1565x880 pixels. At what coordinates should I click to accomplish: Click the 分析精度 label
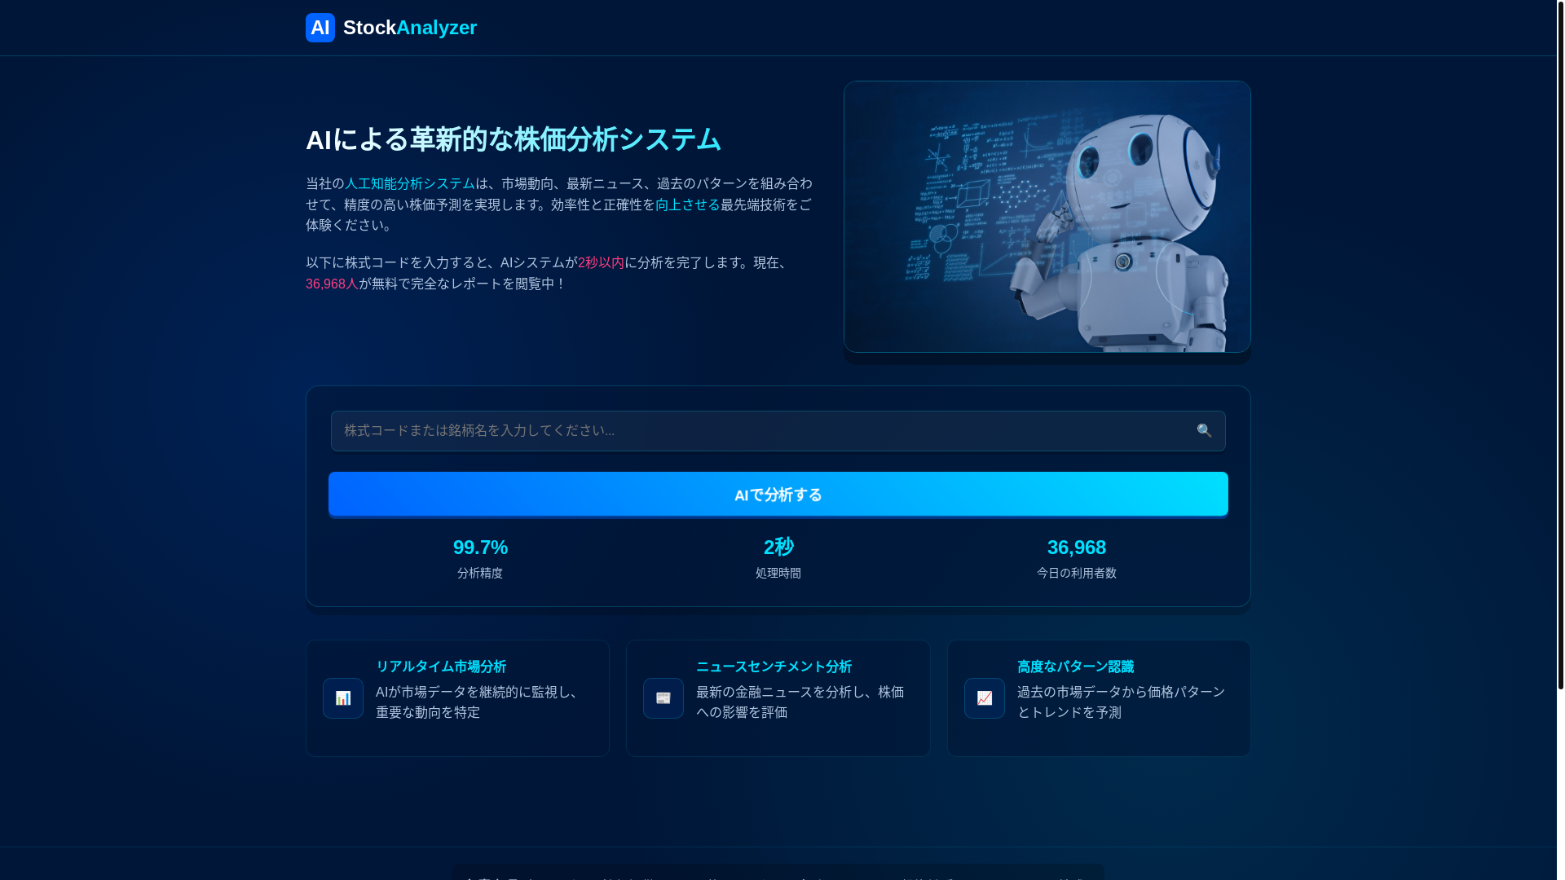click(x=480, y=574)
